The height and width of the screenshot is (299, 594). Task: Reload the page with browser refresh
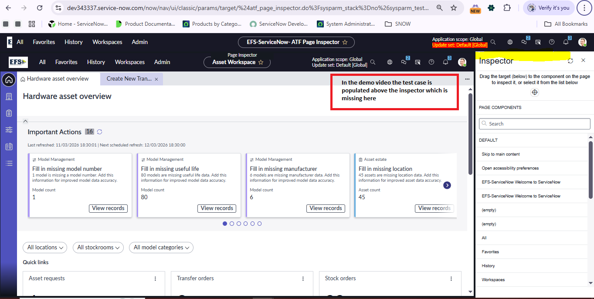click(x=40, y=8)
